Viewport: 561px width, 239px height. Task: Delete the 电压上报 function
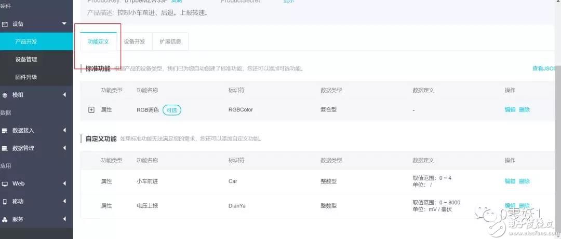click(524, 205)
